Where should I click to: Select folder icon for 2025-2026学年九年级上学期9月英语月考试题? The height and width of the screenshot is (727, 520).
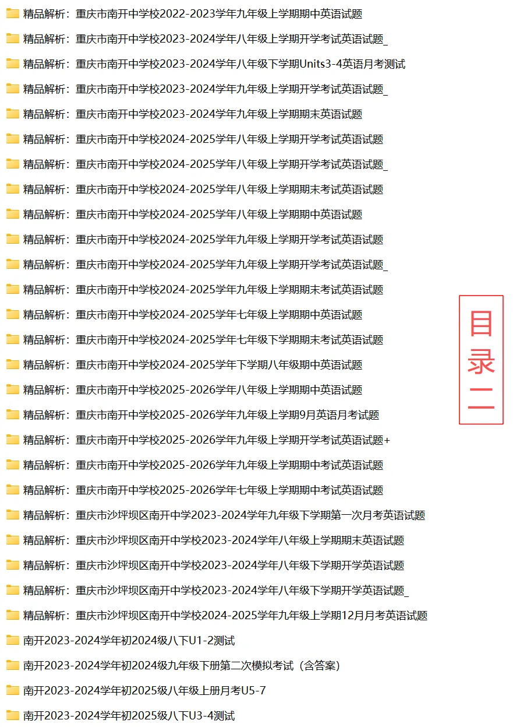click(x=13, y=415)
